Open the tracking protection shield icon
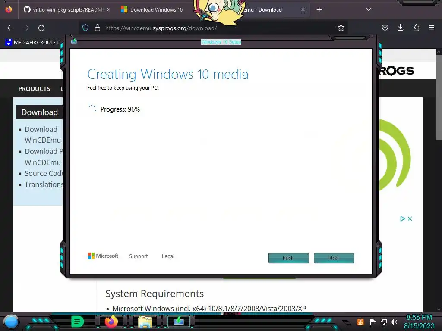This screenshot has height=331, width=442. [x=85, y=28]
